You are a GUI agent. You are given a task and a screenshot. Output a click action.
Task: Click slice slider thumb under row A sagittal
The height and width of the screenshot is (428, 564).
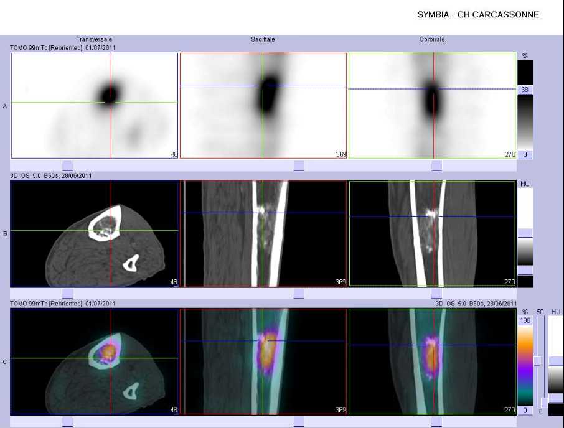click(x=299, y=165)
